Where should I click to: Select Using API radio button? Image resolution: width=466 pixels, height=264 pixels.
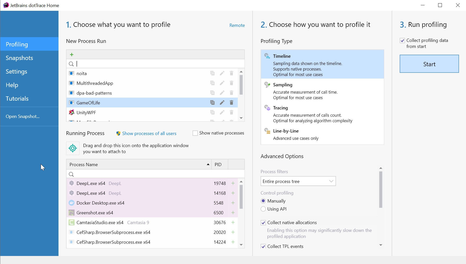263,209
